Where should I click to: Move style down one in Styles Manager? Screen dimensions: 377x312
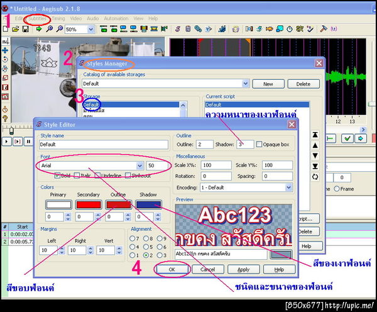pyautogui.click(x=315, y=156)
